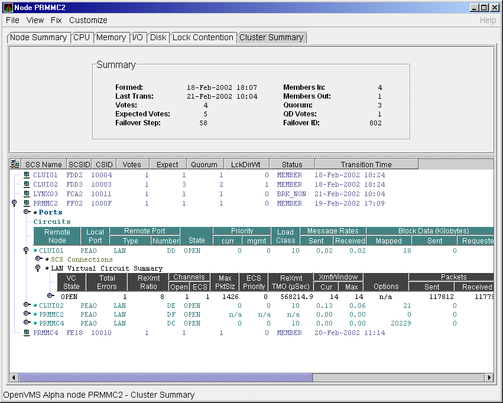Switch to the Lock Contention tab

[203, 37]
